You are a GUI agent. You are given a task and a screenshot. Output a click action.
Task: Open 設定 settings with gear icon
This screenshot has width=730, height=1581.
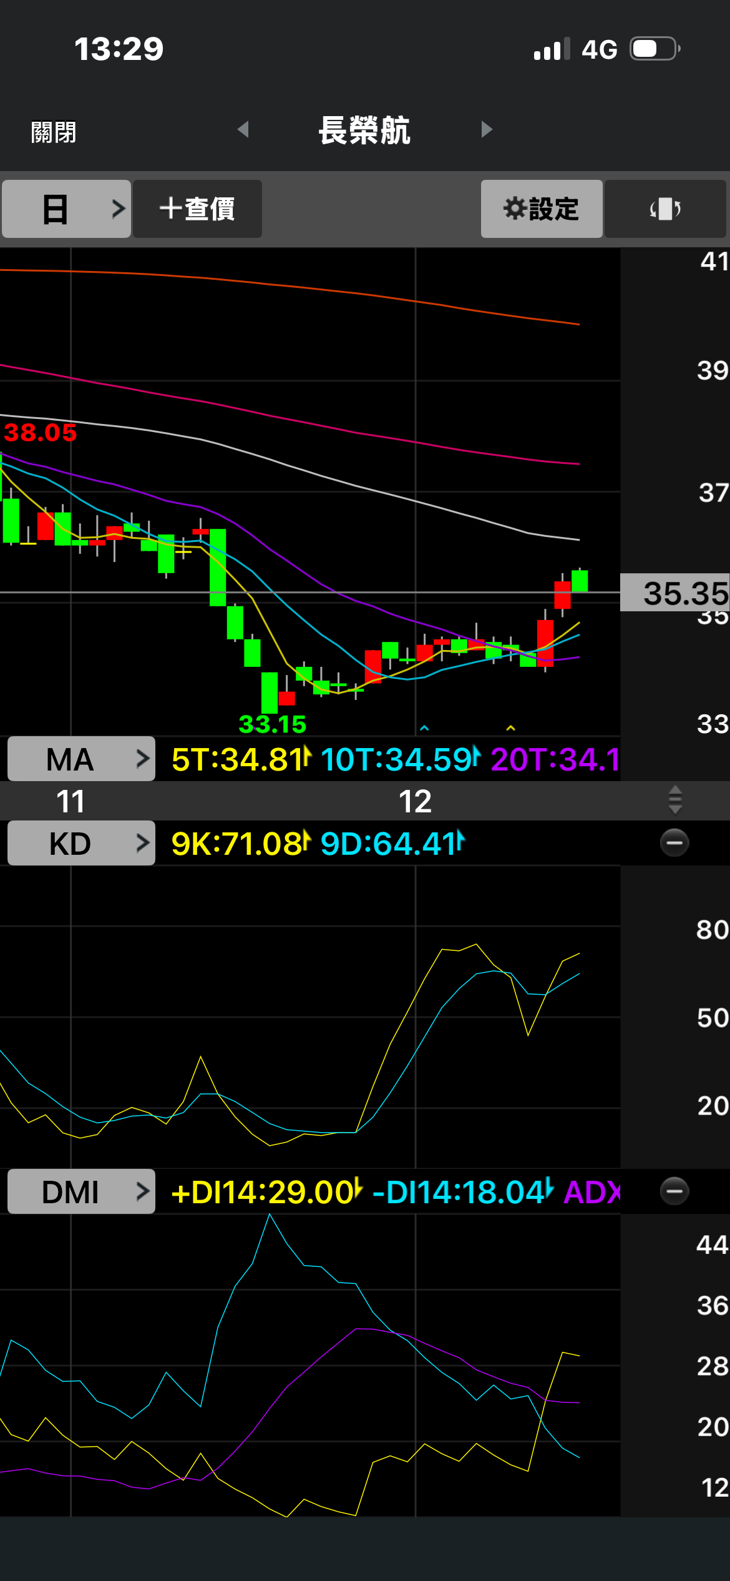[x=542, y=209]
